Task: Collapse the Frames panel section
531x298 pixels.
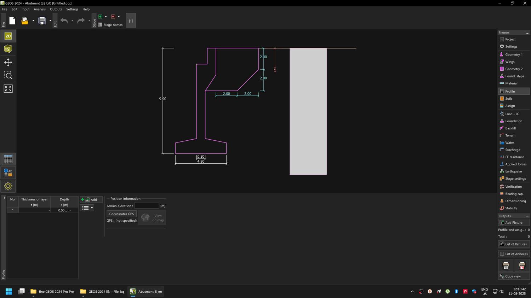Action: [x=527, y=33]
